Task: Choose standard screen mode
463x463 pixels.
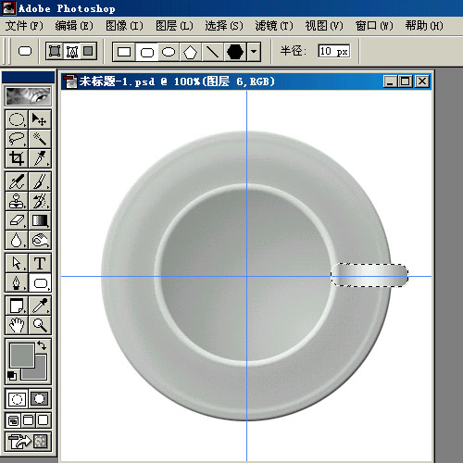Action: click(x=13, y=420)
